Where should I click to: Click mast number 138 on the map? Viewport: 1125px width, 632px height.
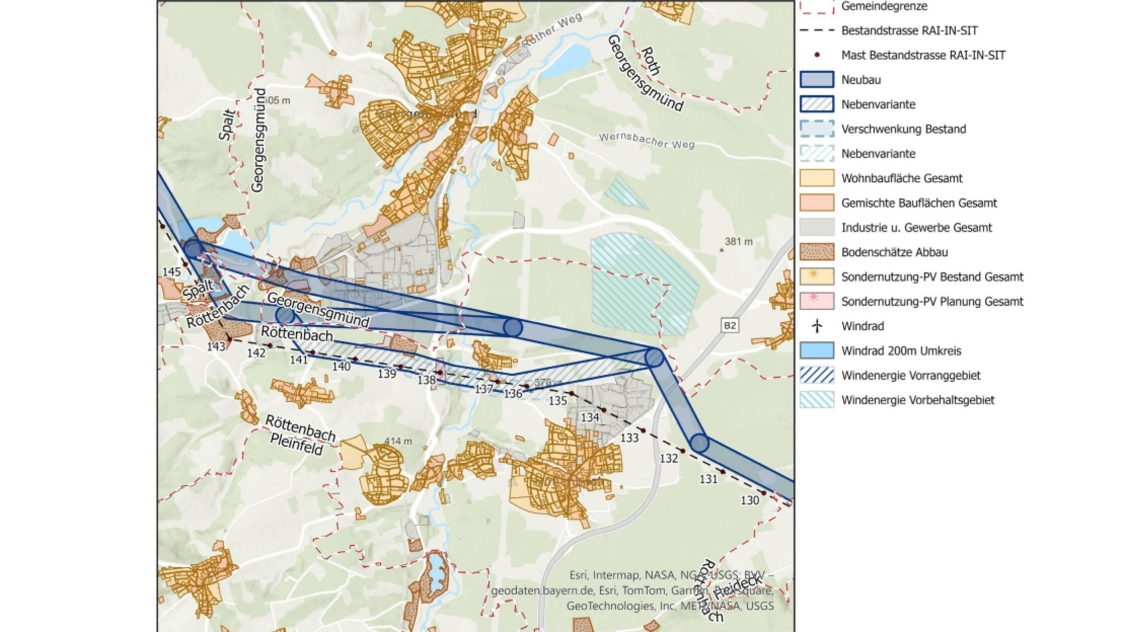[426, 380]
